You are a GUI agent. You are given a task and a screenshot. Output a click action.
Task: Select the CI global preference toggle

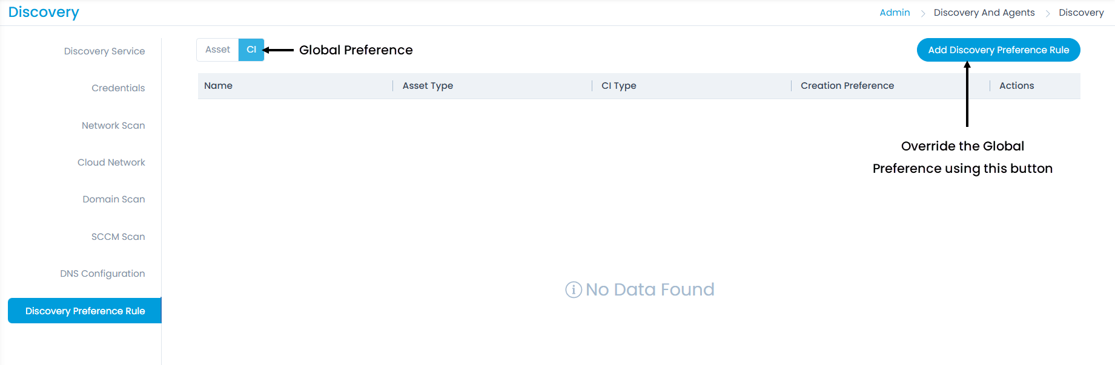tap(251, 50)
